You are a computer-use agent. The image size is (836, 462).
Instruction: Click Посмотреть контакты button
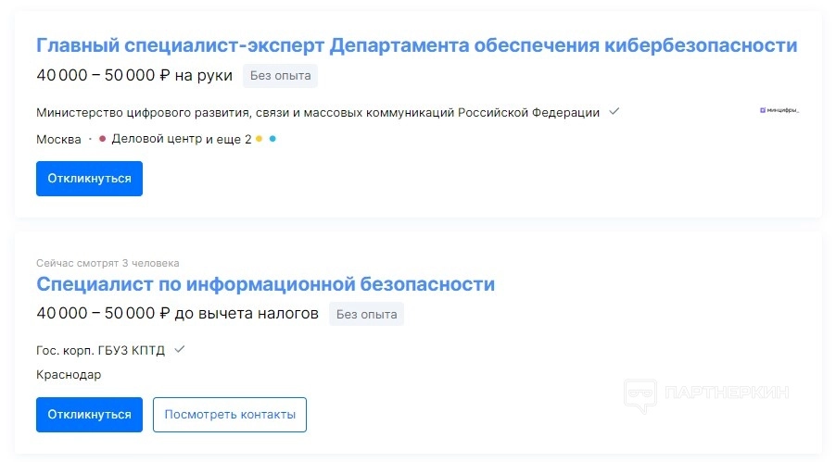click(x=230, y=414)
